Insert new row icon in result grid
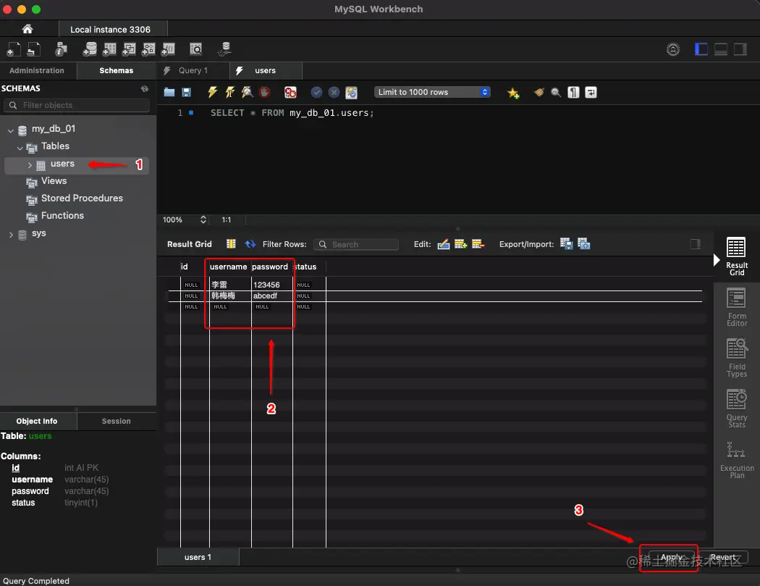The width and height of the screenshot is (760, 586). point(460,244)
